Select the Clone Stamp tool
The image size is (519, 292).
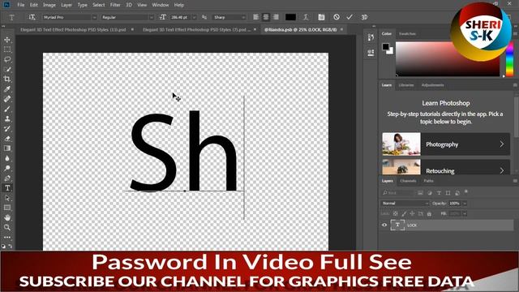(7, 119)
